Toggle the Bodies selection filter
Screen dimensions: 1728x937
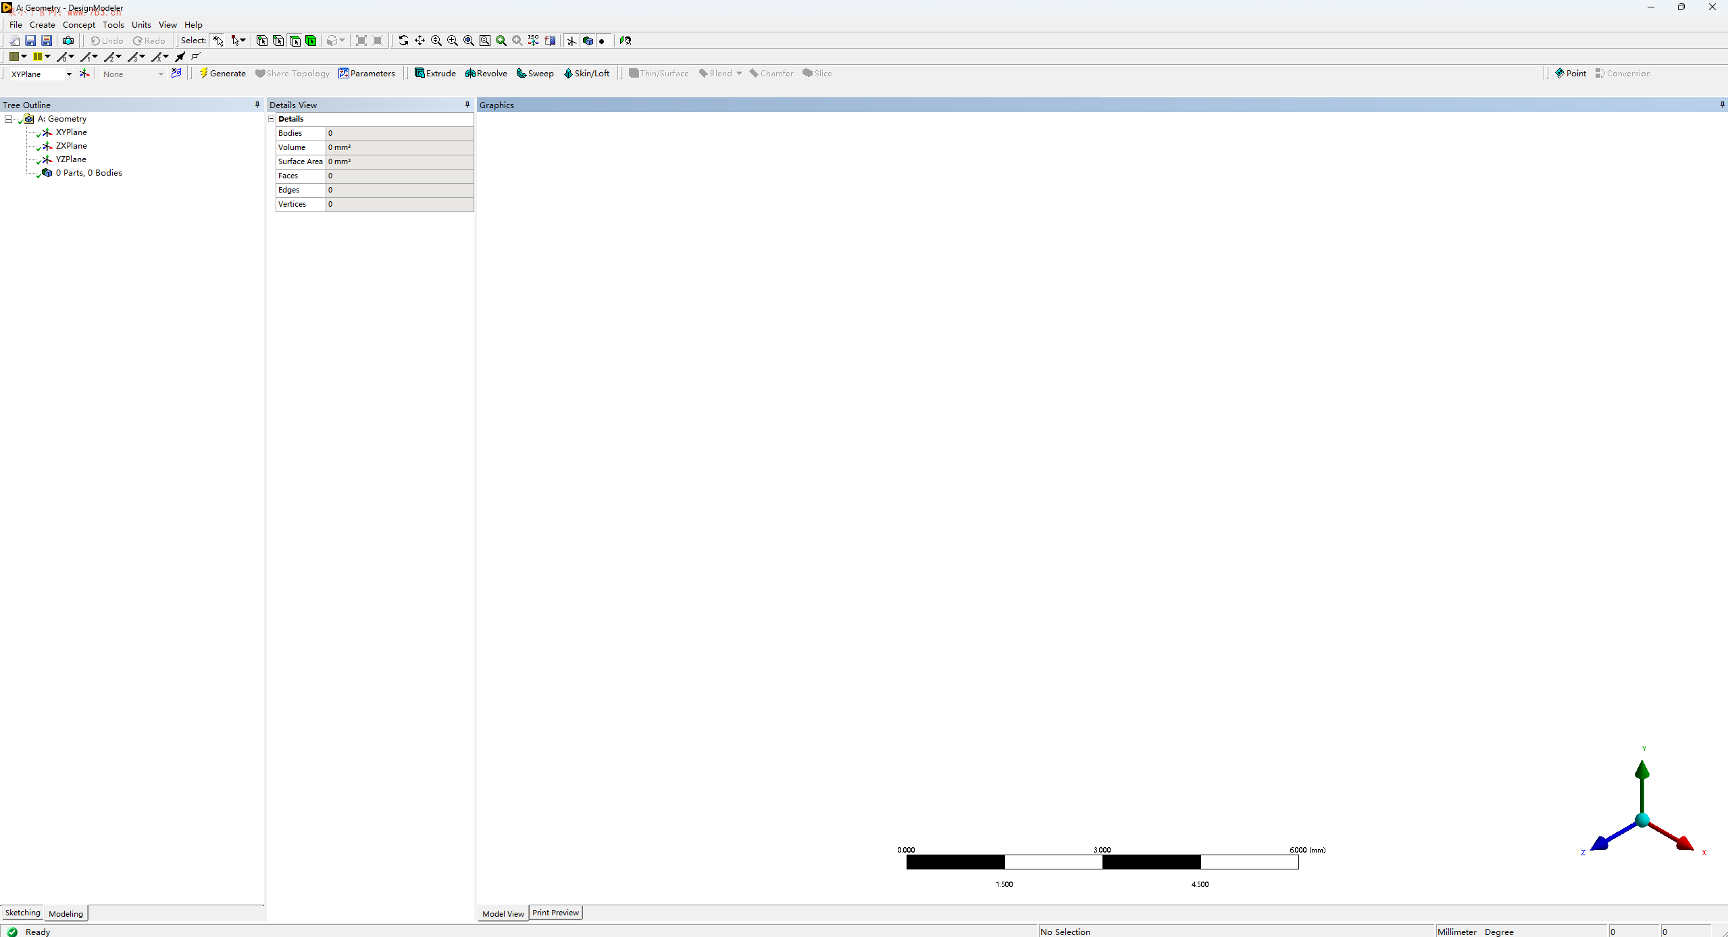pos(311,41)
